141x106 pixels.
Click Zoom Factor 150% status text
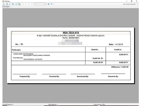click(99, 105)
